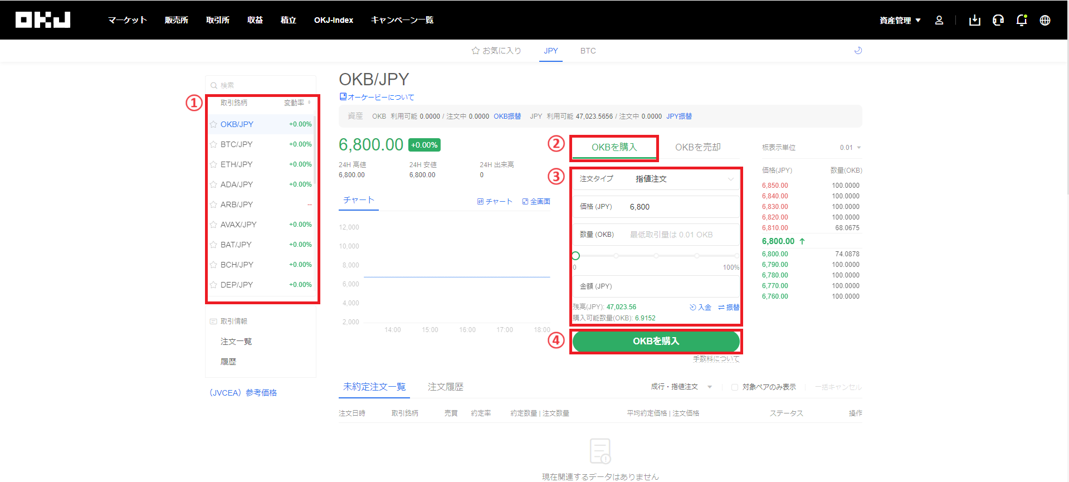Click quantity slider handle at 0
Image resolution: width=1069 pixels, height=482 pixels.
coord(576,256)
